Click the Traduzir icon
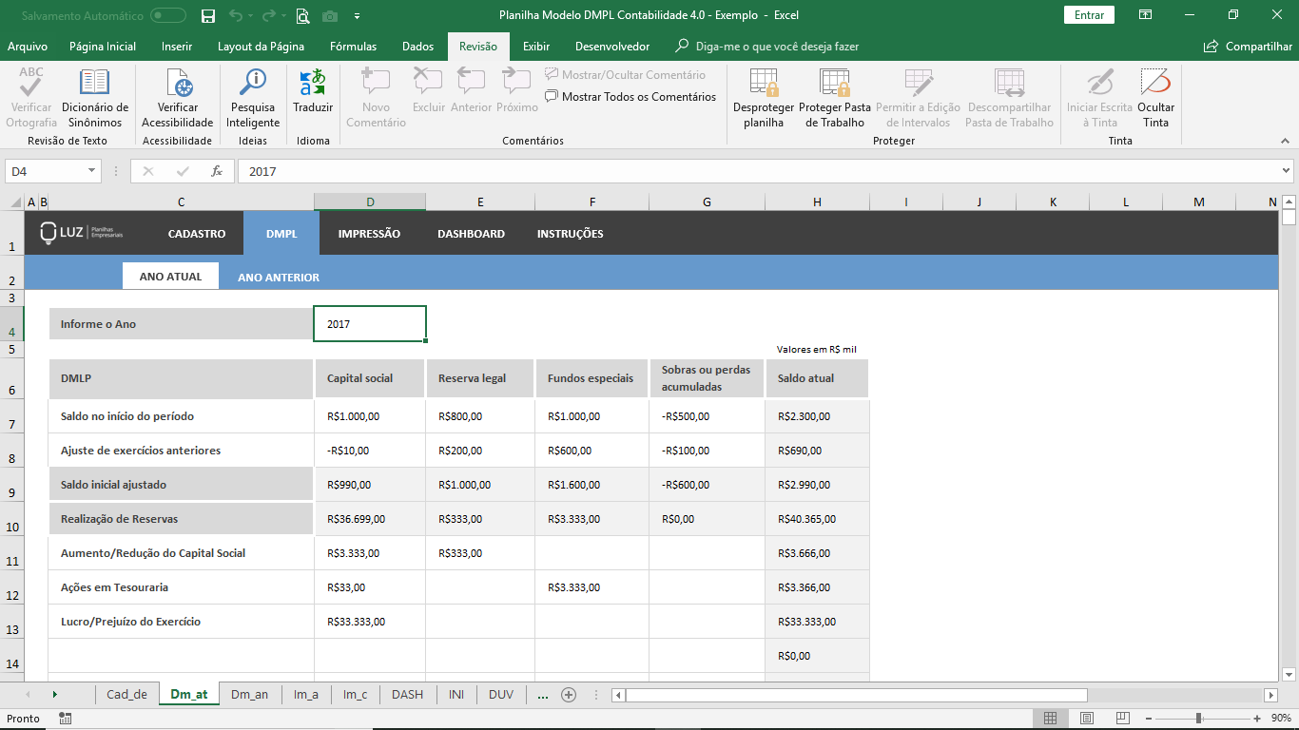Screen dimensions: 1299x730 click(x=313, y=84)
